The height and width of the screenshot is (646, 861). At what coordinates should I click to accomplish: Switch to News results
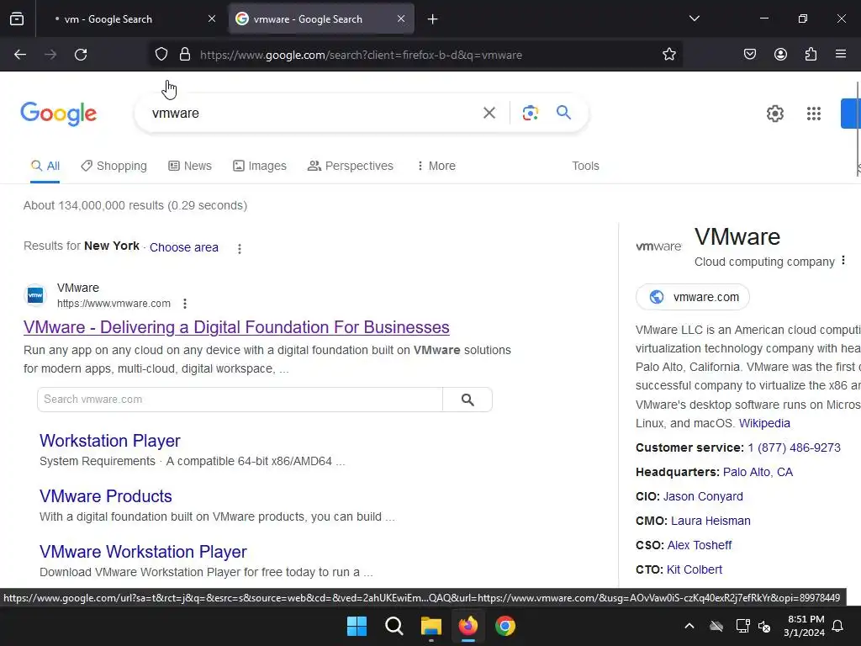click(x=190, y=166)
